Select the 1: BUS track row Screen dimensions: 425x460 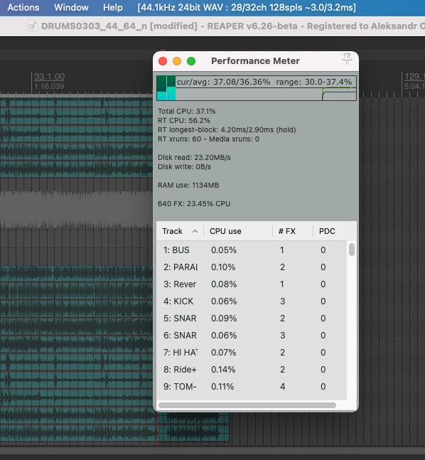point(252,250)
